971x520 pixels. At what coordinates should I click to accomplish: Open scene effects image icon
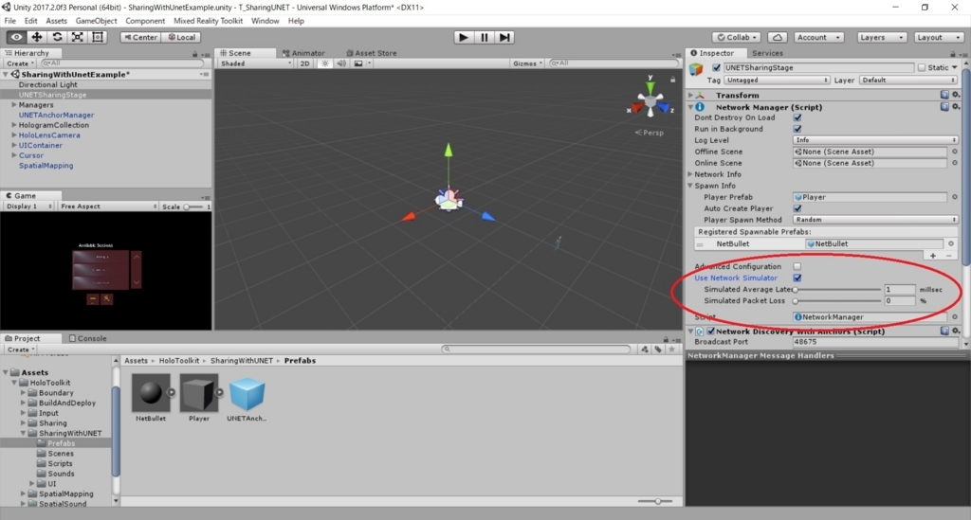tap(357, 63)
